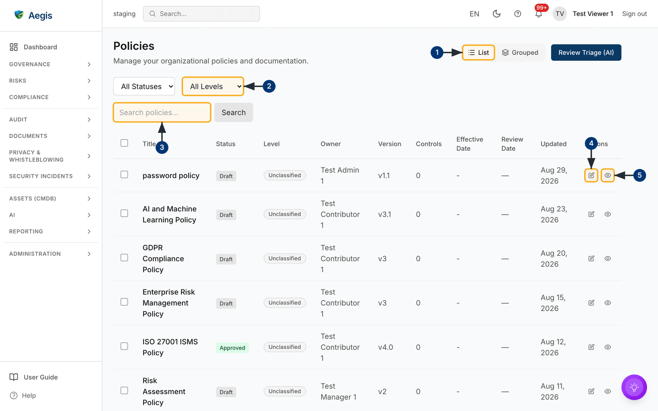658x411 pixels.
Task: Edit the password policy row
Action: (x=591, y=175)
